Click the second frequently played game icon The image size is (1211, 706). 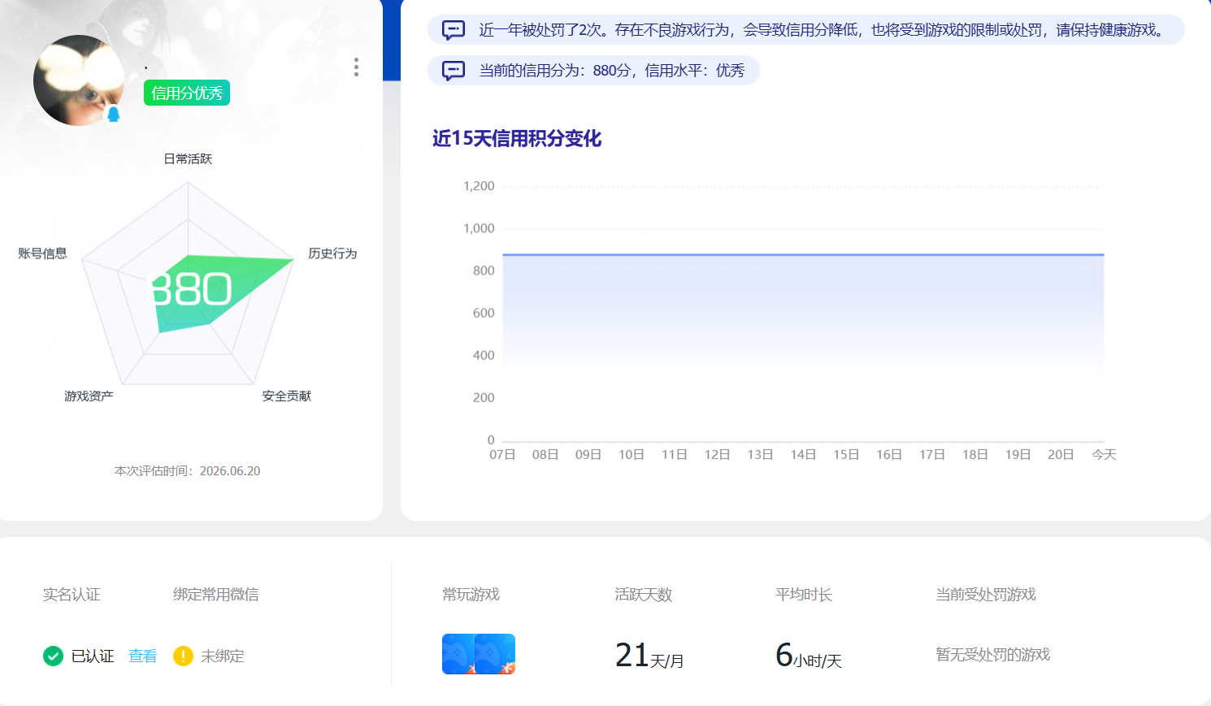coord(496,654)
